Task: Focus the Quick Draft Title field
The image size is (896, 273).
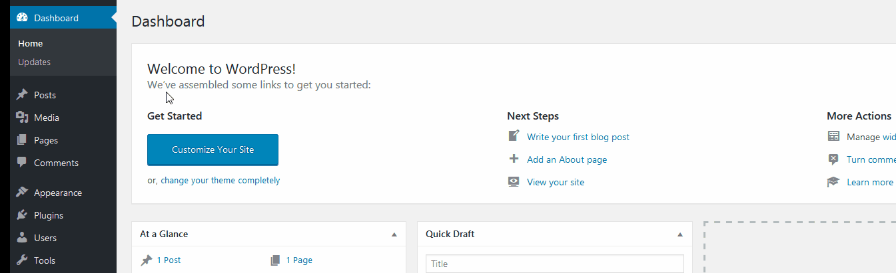Action: [554, 264]
